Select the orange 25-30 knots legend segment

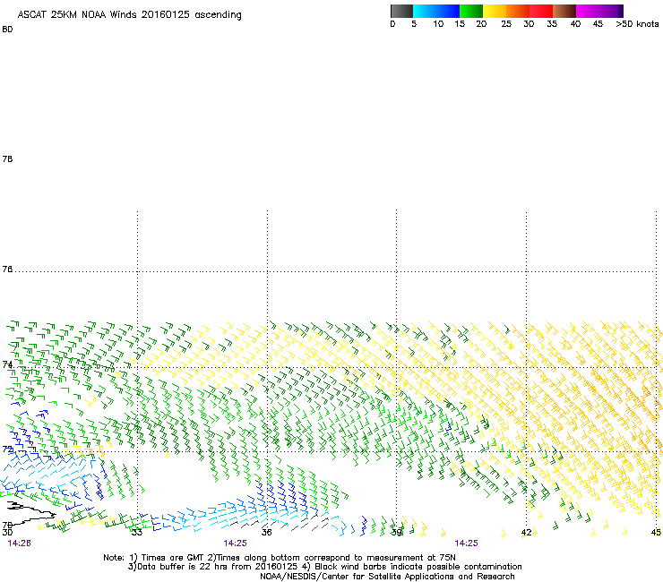(518, 11)
